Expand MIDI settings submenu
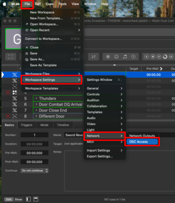175x203 pixels. pos(105,142)
